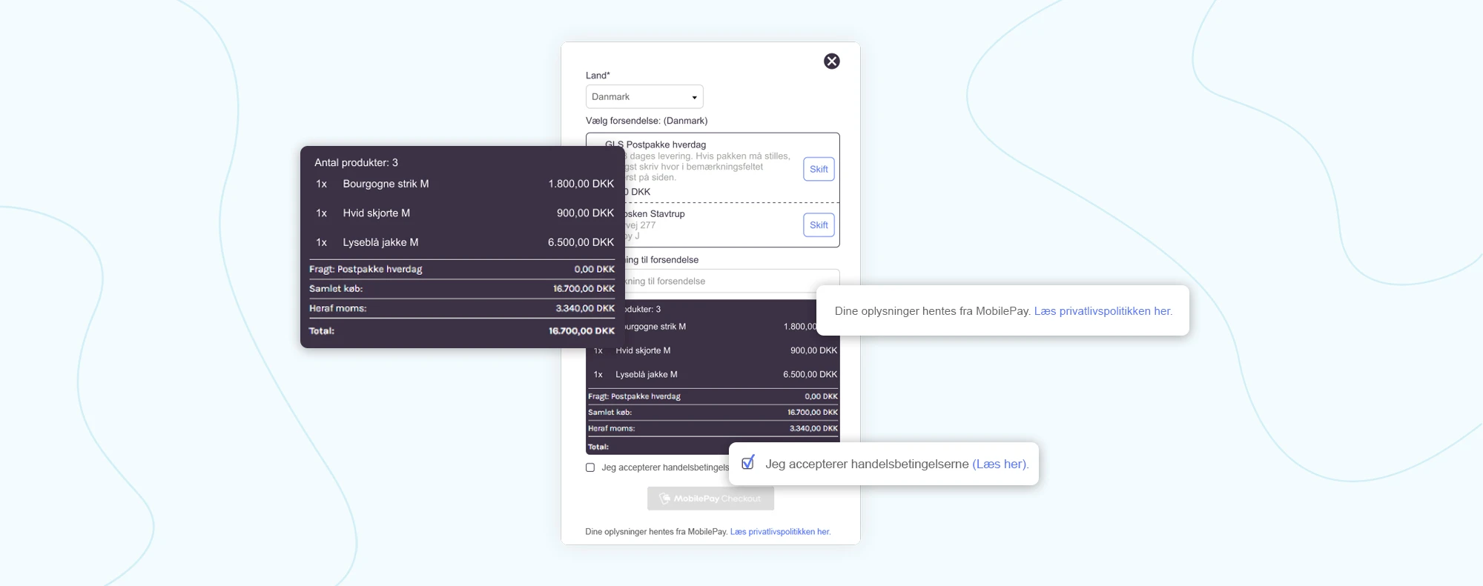Select Bourgogne strik M in the enlarged order summary
The image size is (1483, 586).
(x=386, y=184)
